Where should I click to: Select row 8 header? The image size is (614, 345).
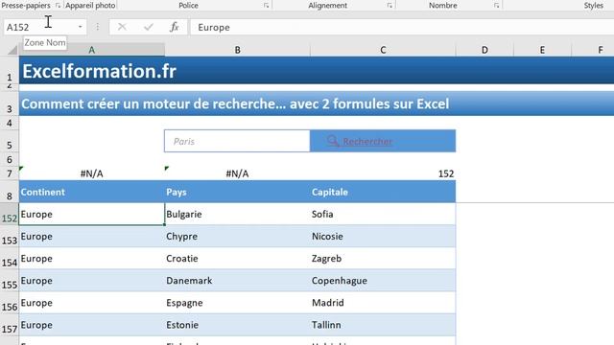tap(10, 192)
